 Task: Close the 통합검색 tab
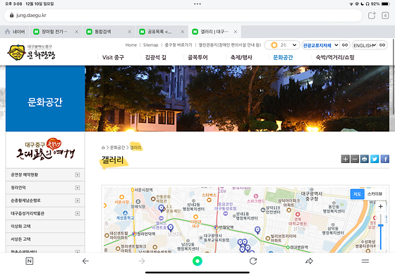(130, 32)
